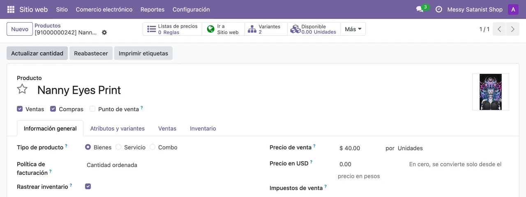Click help tooltip next to Punto de venta
This screenshot has height=197, width=526.
point(142,108)
